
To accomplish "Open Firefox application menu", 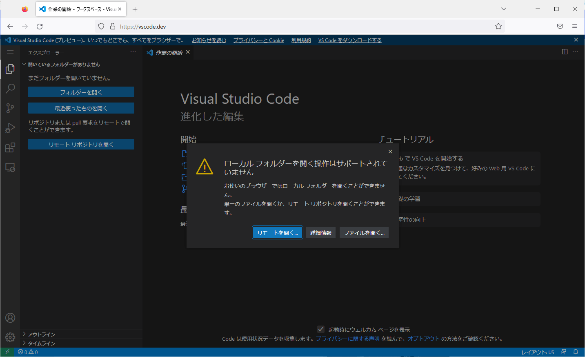I will click(575, 27).
